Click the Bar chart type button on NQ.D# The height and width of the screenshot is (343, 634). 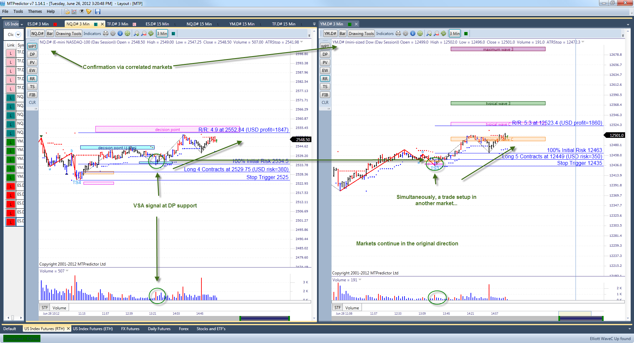tap(50, 33)
